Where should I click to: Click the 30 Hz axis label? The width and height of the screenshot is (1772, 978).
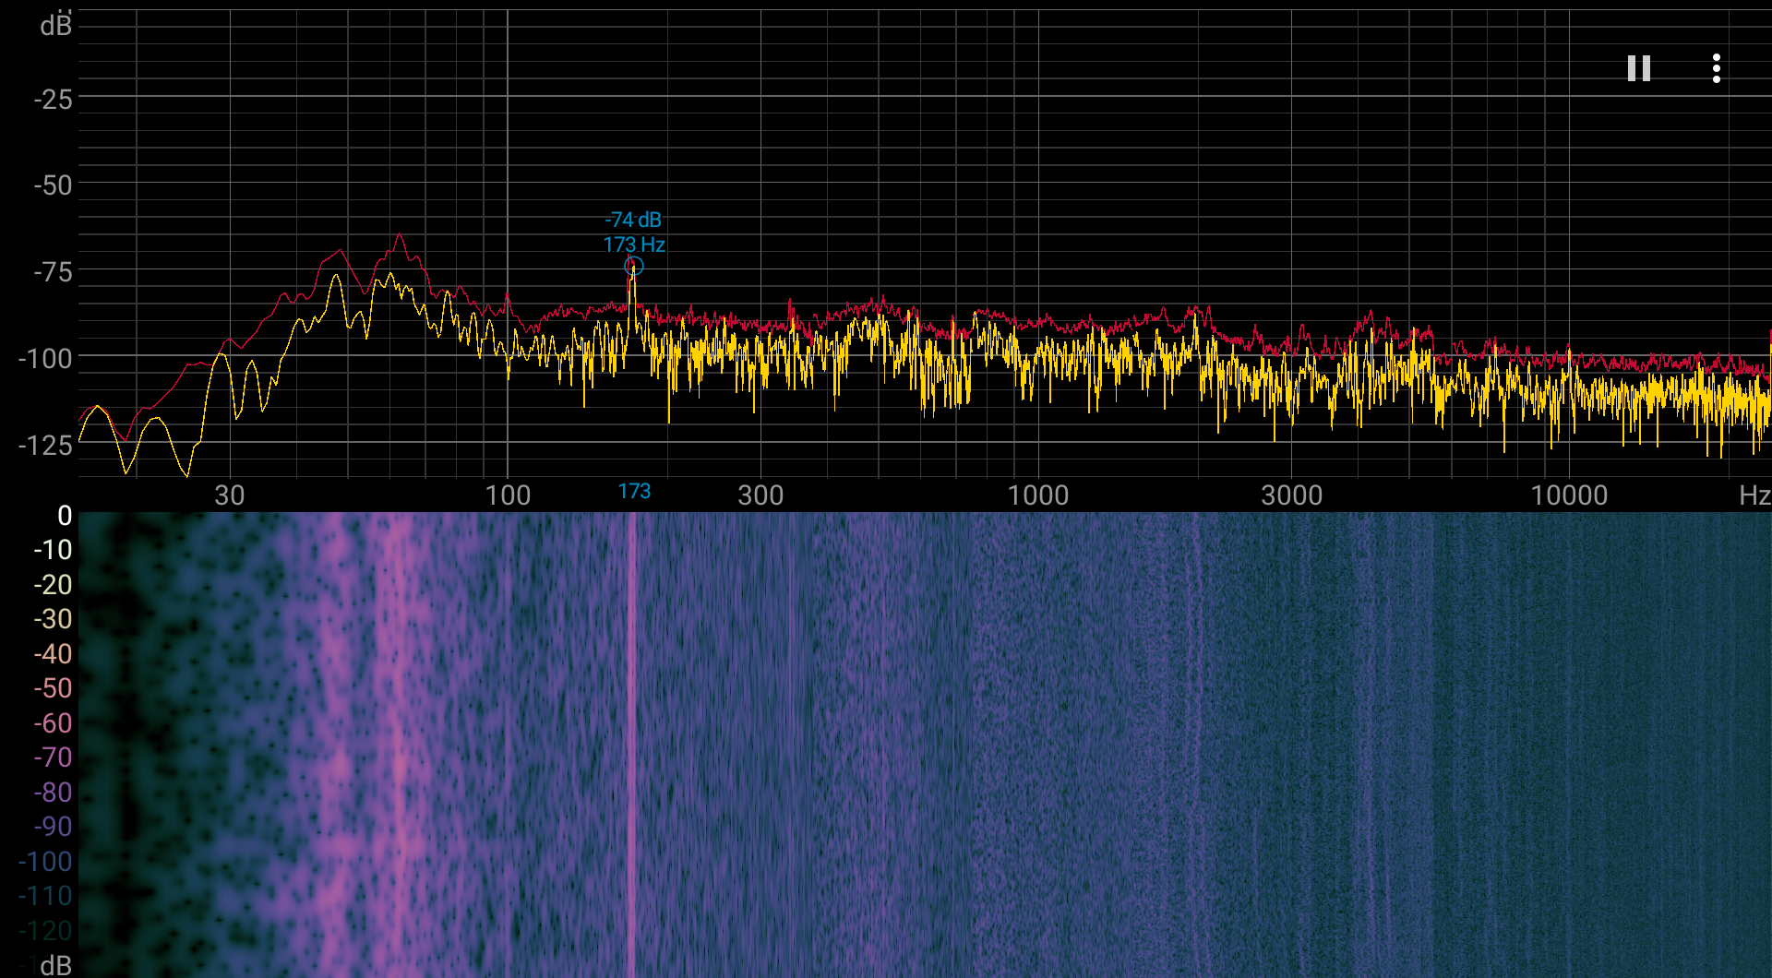230,495
